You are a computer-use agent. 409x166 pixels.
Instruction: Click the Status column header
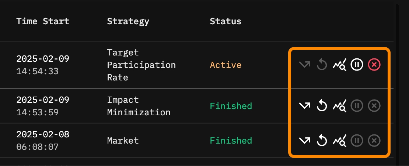[x=226, y=21]
